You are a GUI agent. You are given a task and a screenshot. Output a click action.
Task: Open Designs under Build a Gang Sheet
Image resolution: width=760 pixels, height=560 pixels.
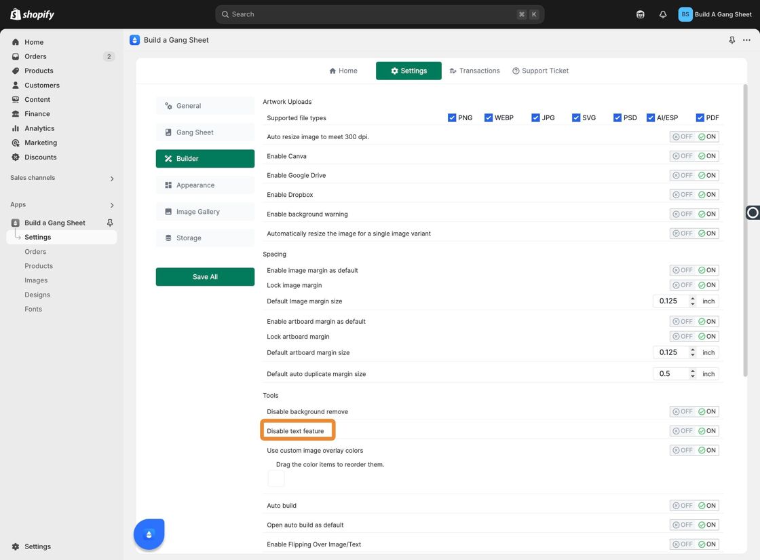pyautogui.click(x=37, y=295)
